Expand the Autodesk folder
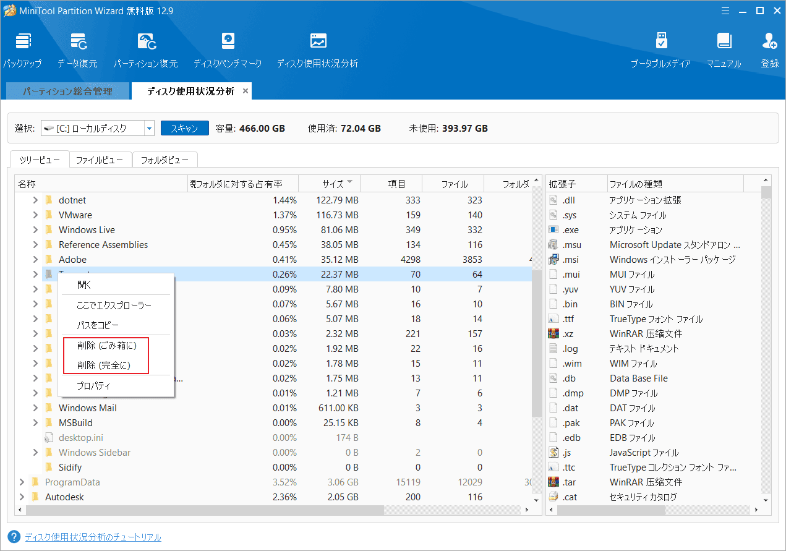This screenshot has width=786, height=551. (22, 497)
